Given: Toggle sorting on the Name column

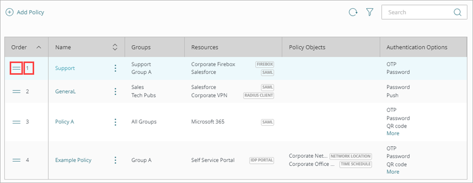Looking at the screenshot, I should coord(115,47).
